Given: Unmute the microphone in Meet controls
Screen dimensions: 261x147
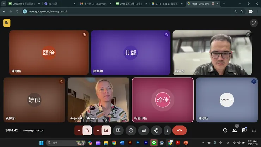Looking at the screenshot, I should tap(87, 130).
